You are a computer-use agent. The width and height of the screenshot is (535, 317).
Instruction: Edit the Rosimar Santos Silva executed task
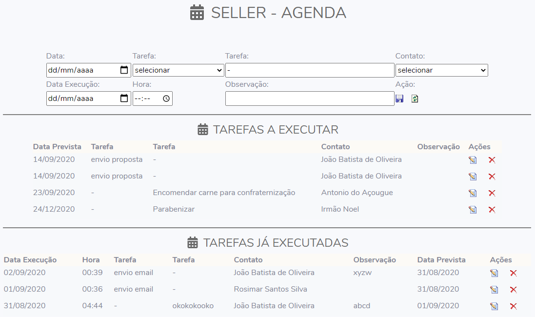tap(494, 290)
